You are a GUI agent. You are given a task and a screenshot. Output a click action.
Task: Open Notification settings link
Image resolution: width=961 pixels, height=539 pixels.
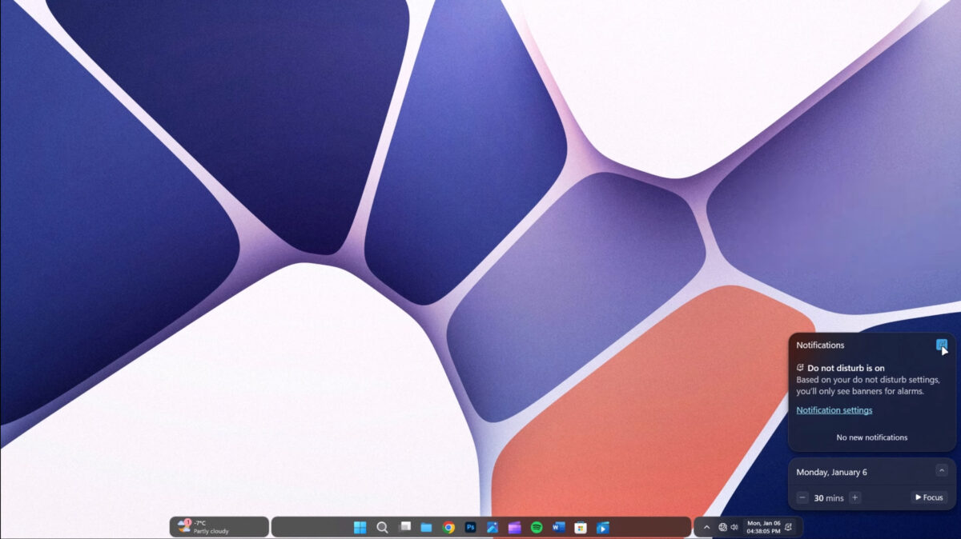(834, 409)
